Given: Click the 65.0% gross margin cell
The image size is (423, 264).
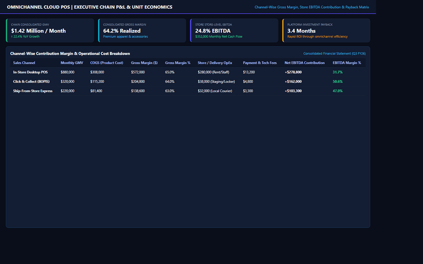Looking at the screenshot, I should coord(170,72).
